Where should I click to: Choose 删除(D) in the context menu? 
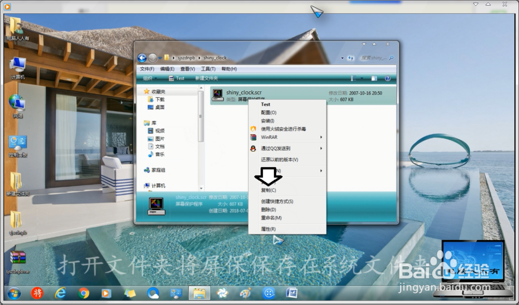click(x=288, y=210)
